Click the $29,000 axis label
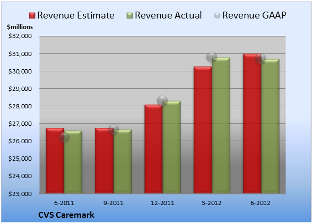The height and width of the screenshot is (223, 312). tap(20, 89)
